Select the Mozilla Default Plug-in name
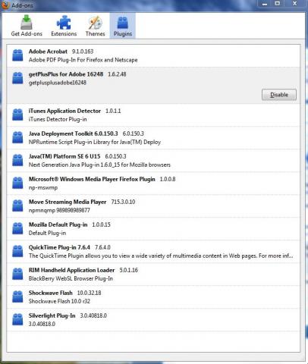 [x=58, y=224]
